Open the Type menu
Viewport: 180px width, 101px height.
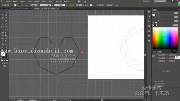click(30, 2)
